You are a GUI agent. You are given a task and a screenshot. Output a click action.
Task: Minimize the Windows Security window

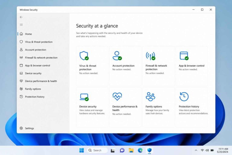point(193,10)
